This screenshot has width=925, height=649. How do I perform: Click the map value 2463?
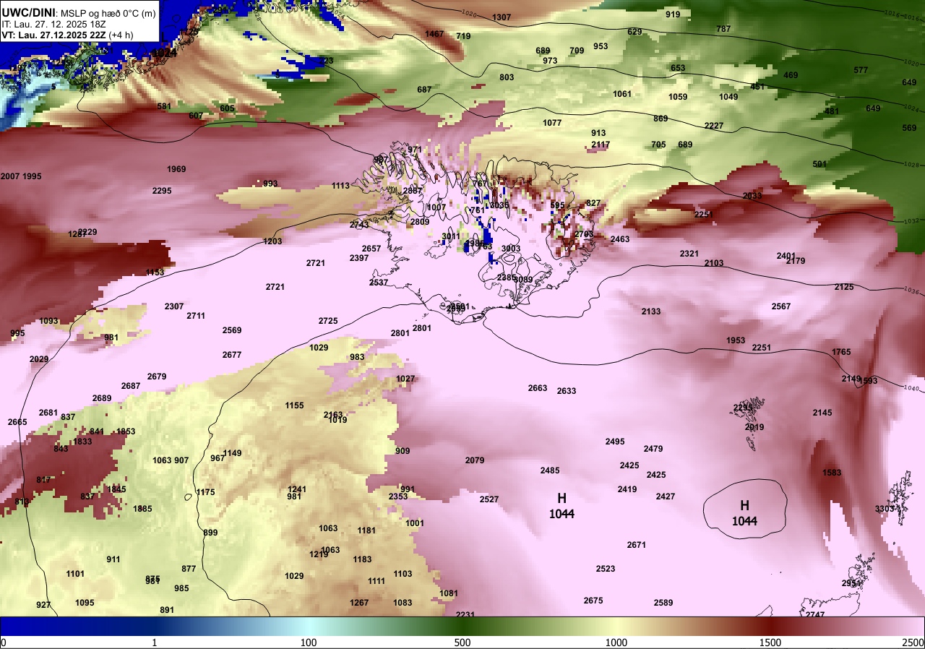620,238
